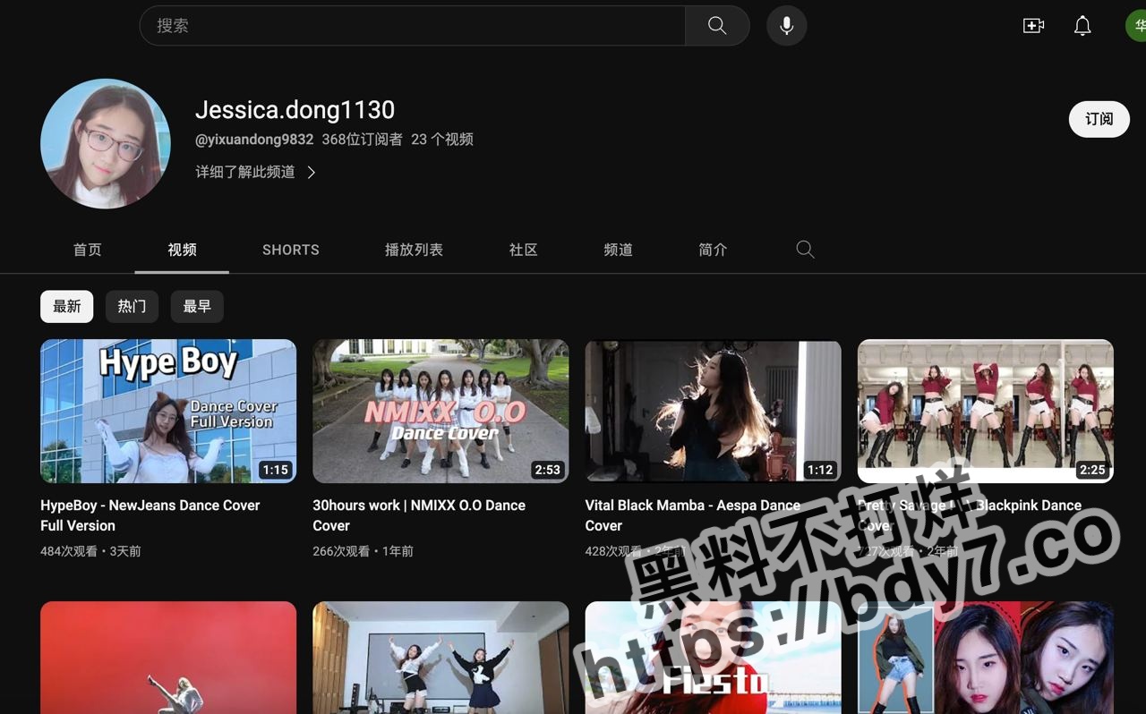Viewport: 1146px width, 714px height.
Task: Start voice search with the microphone icon
Action: [787, 26]
